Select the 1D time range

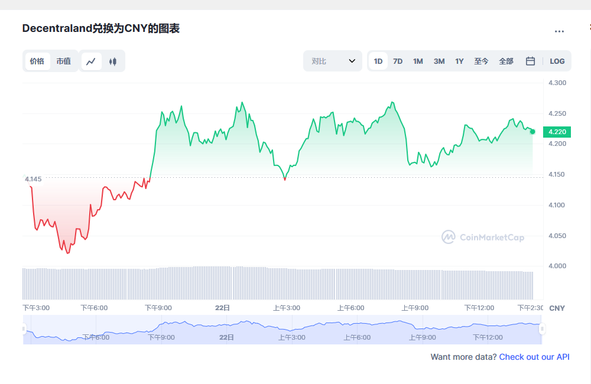(378, 61)
